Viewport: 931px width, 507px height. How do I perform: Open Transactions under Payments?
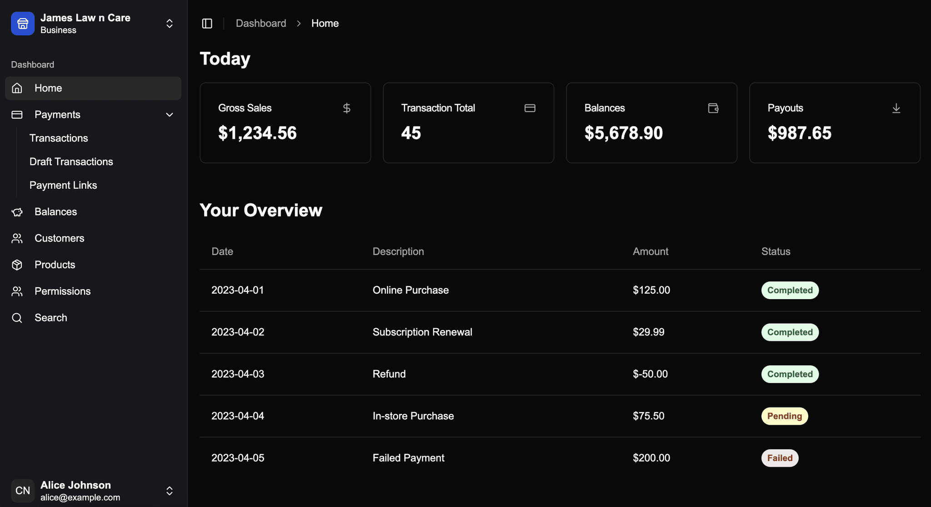[59, 138]
